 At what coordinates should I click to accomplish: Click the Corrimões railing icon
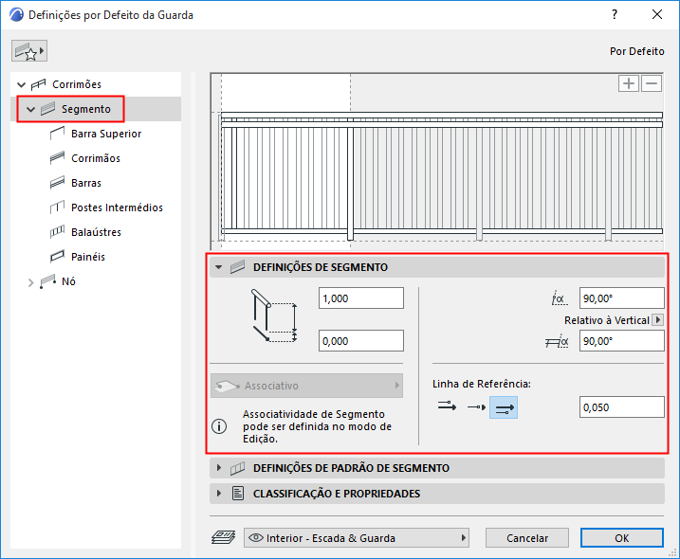[x=38, y=84]
